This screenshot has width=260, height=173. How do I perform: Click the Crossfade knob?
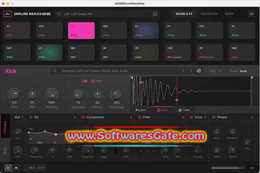(x=117, y=94)
